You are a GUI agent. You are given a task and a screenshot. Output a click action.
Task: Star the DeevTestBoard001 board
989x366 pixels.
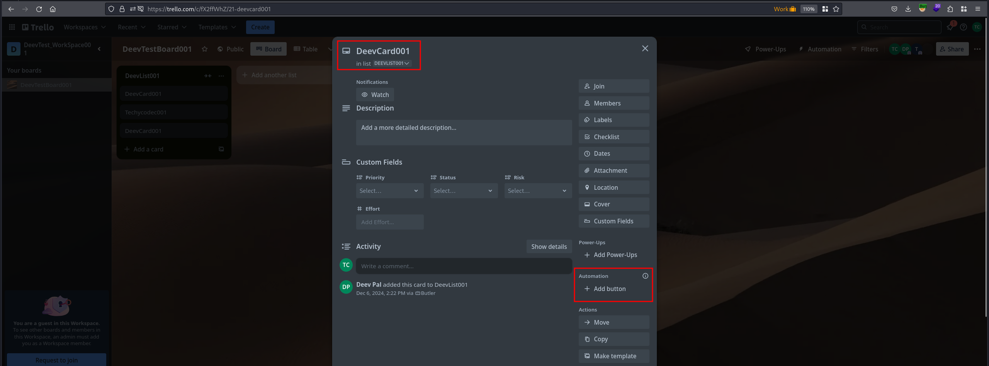tap(205, 49)
